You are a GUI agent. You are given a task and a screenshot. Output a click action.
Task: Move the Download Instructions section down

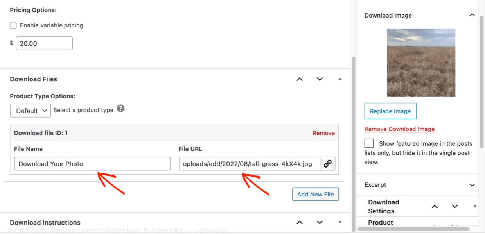point(320,222)
